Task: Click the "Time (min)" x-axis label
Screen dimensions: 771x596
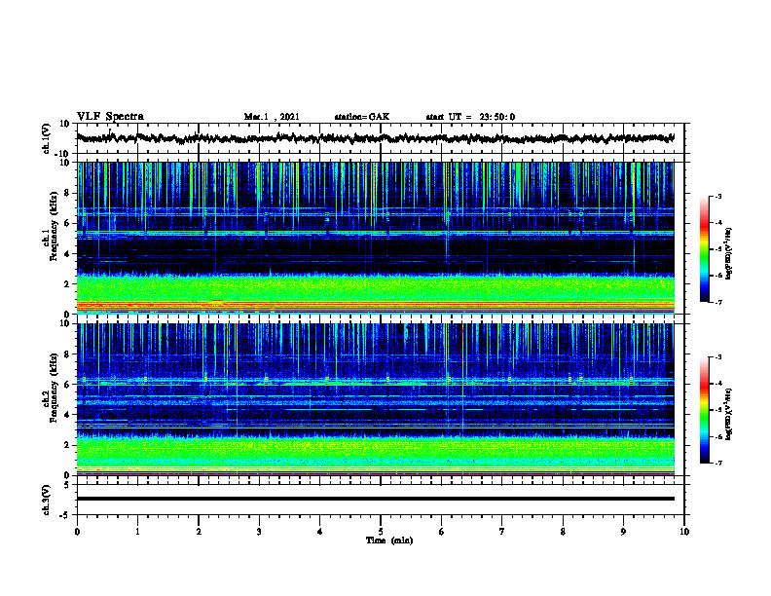Action: [x=389, y=540]
